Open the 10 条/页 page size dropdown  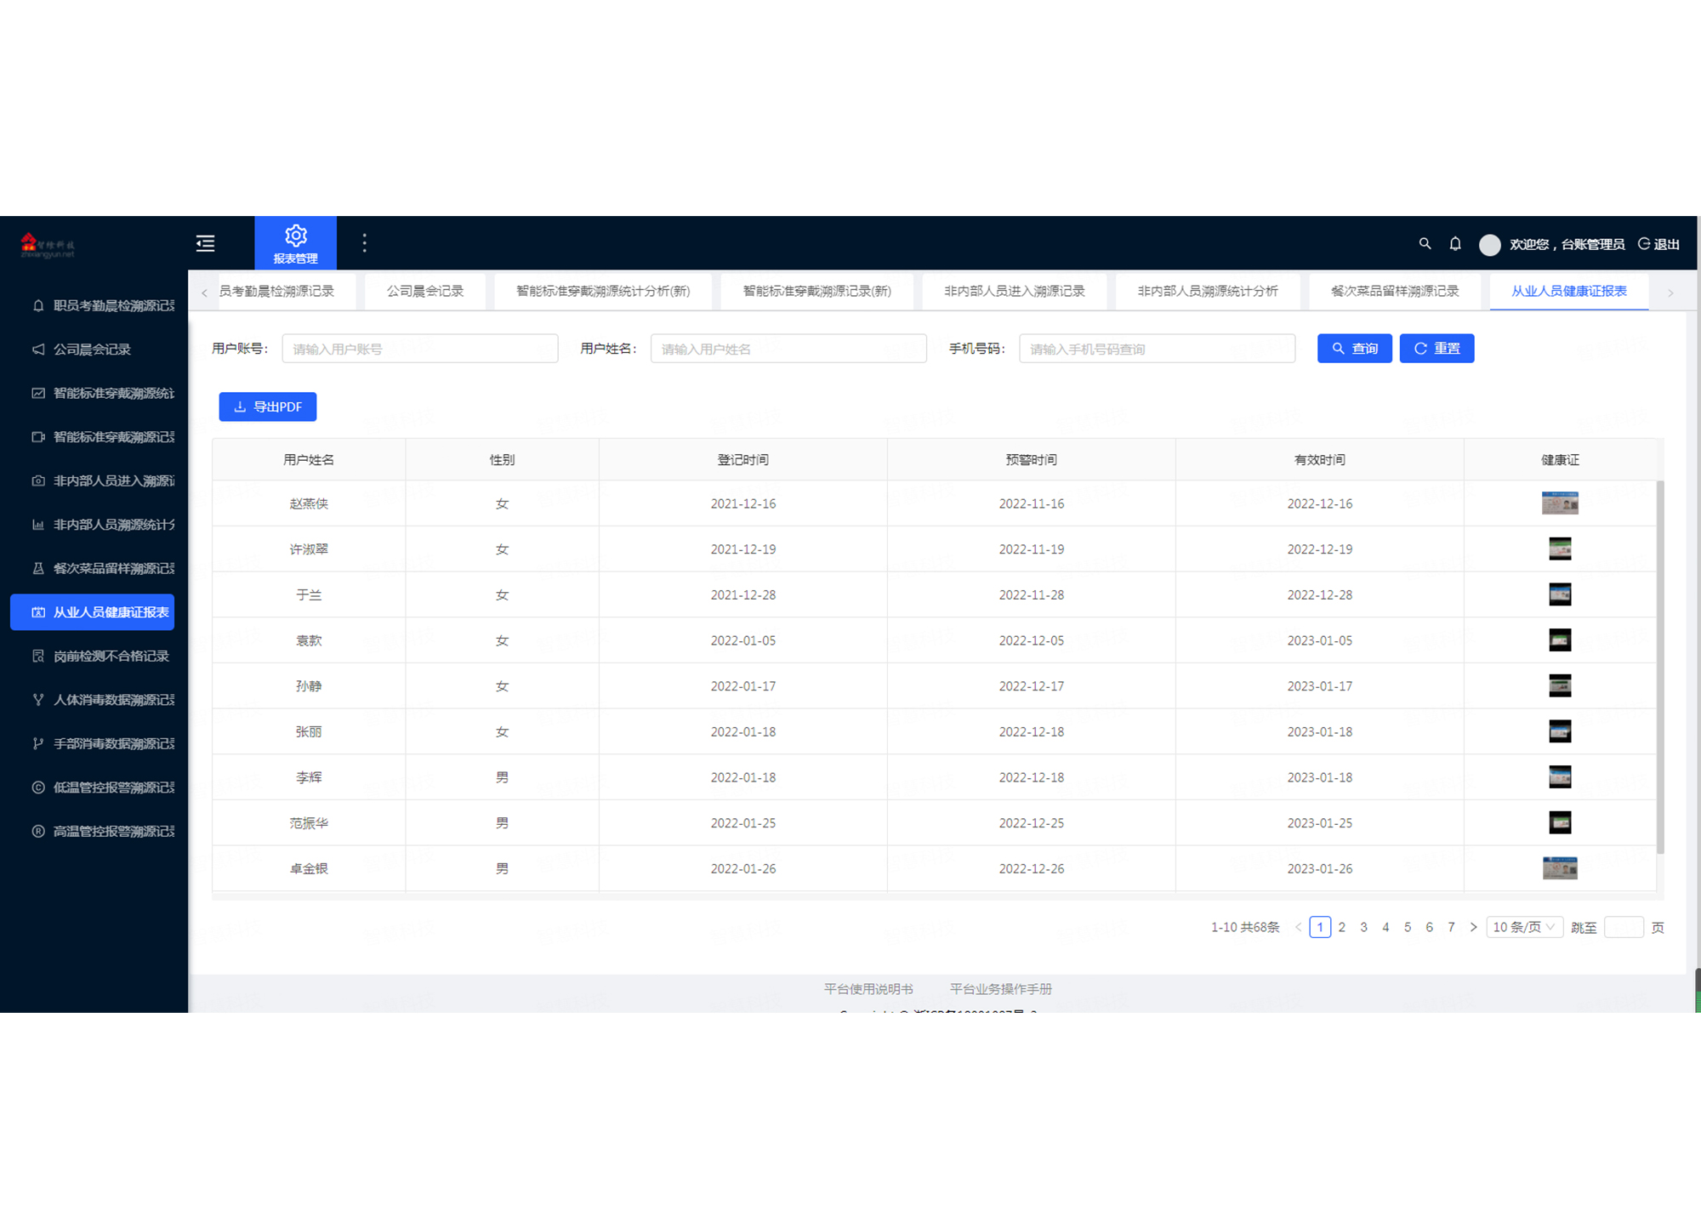point(1524,927)
